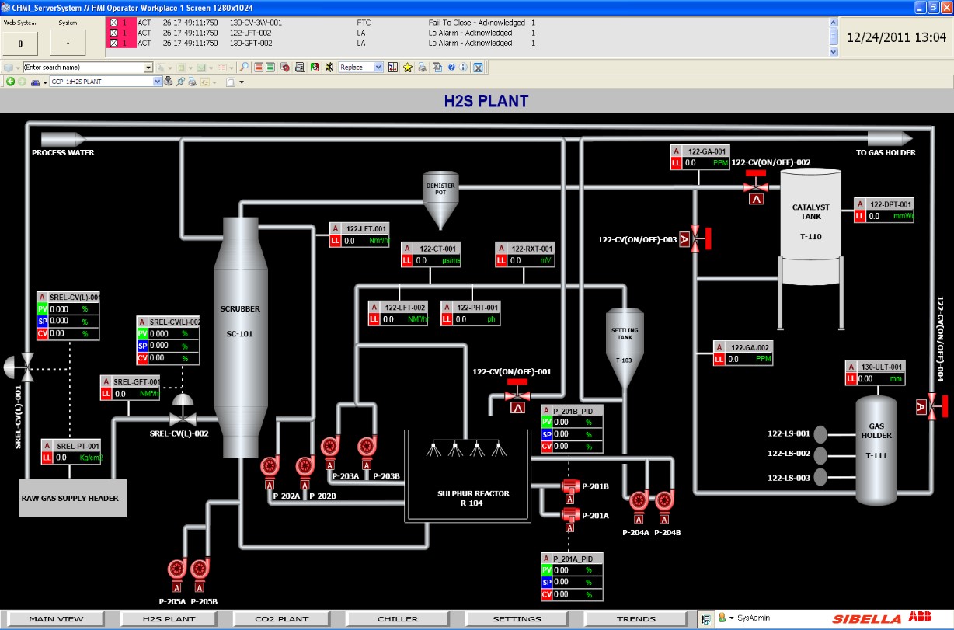Click pump P-204B near settling tank
The width and height of the screenshot is (954, 630).
pos(664,501)
